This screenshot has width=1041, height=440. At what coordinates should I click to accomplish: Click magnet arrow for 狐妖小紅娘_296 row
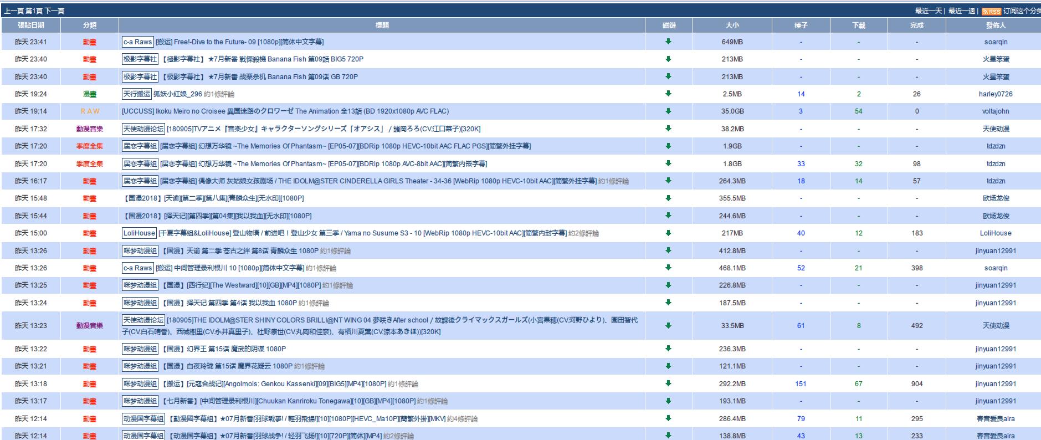(668, 94)
